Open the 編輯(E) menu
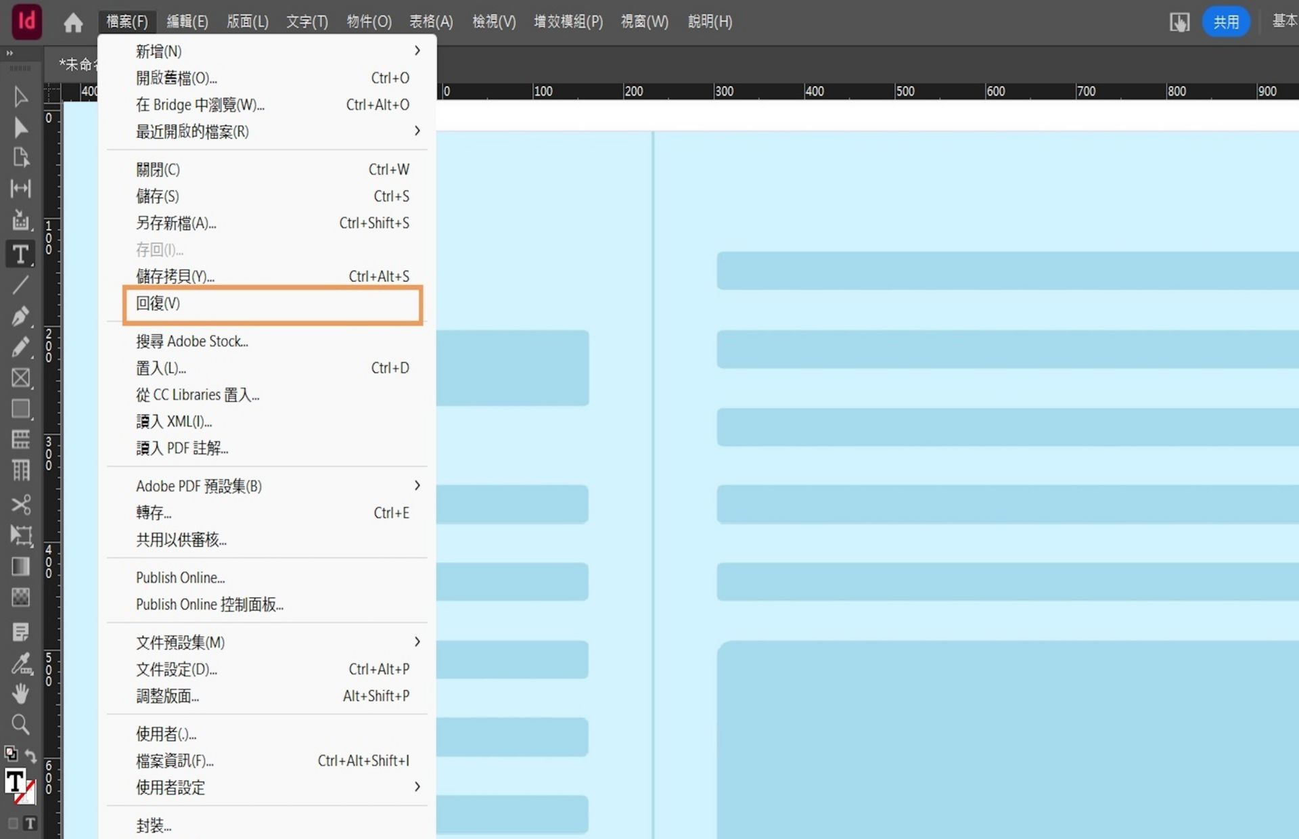Image resolution: width=1299 pixels, height=839 pixels. (187, 22)
